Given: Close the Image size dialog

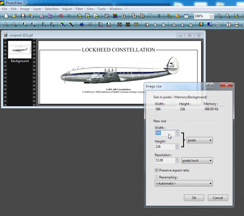Looking at the screenshot, I should [x=226, y=85].
